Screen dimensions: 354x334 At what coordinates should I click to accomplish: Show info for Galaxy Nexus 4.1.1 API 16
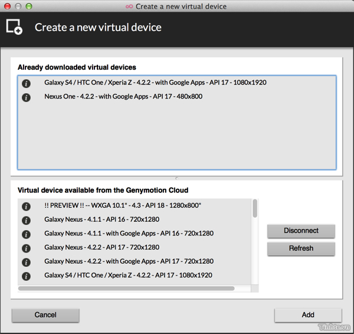click(x=26, y=221)
